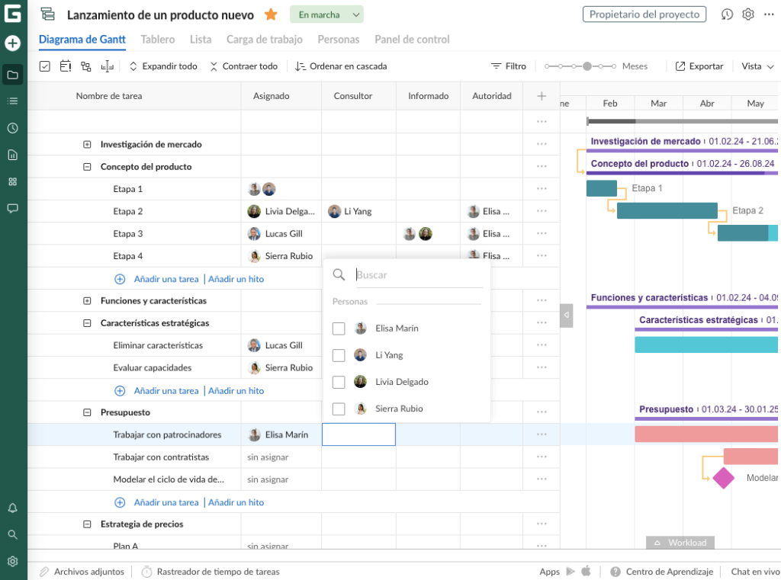Open notifications bell in left sidebar

click(x=12, y=508)
